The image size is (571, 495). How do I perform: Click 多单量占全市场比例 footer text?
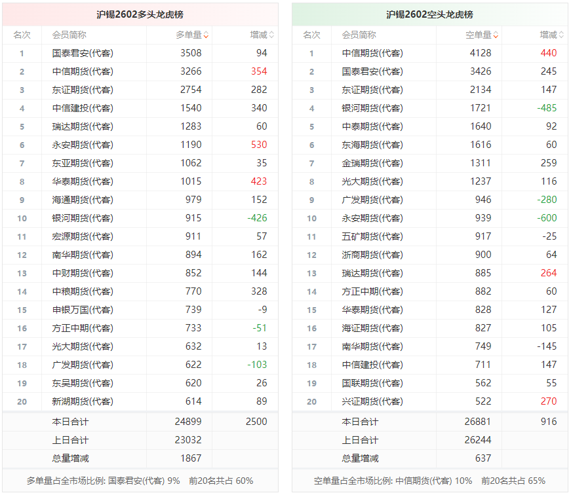tap(140, 481)
